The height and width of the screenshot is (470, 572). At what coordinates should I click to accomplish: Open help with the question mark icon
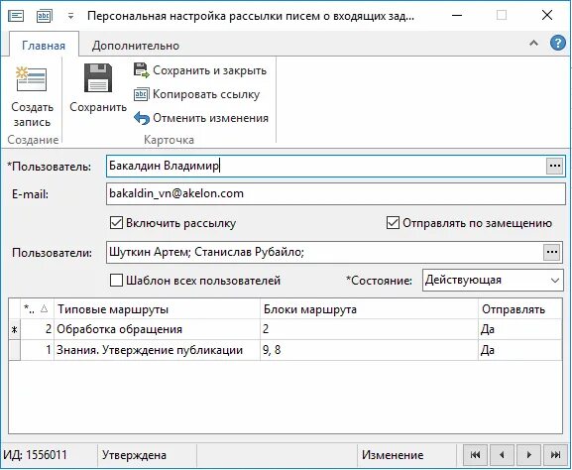coord(558,44)
